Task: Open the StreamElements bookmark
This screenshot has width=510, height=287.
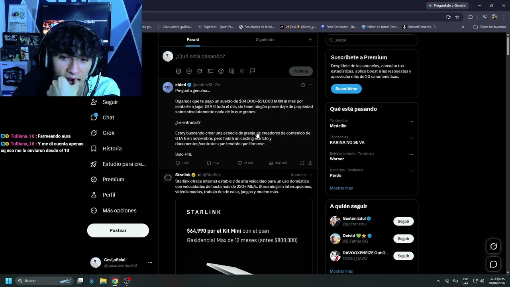Action: (420, 27)
